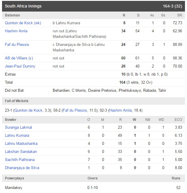The image size is (187, 193).
Task: Open Hashim Amla batsman profile link
Action: (x=16, y=31)
